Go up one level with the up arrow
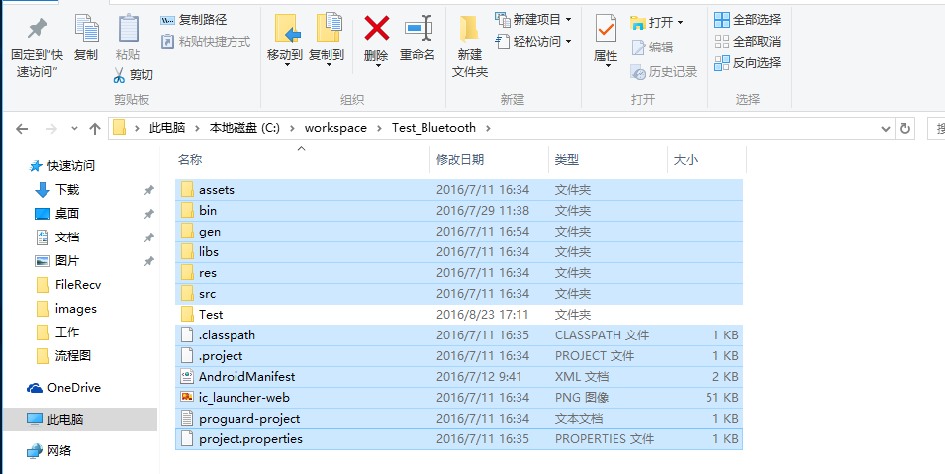The width and height of the screenshot is (945, 474). point(94,128)
